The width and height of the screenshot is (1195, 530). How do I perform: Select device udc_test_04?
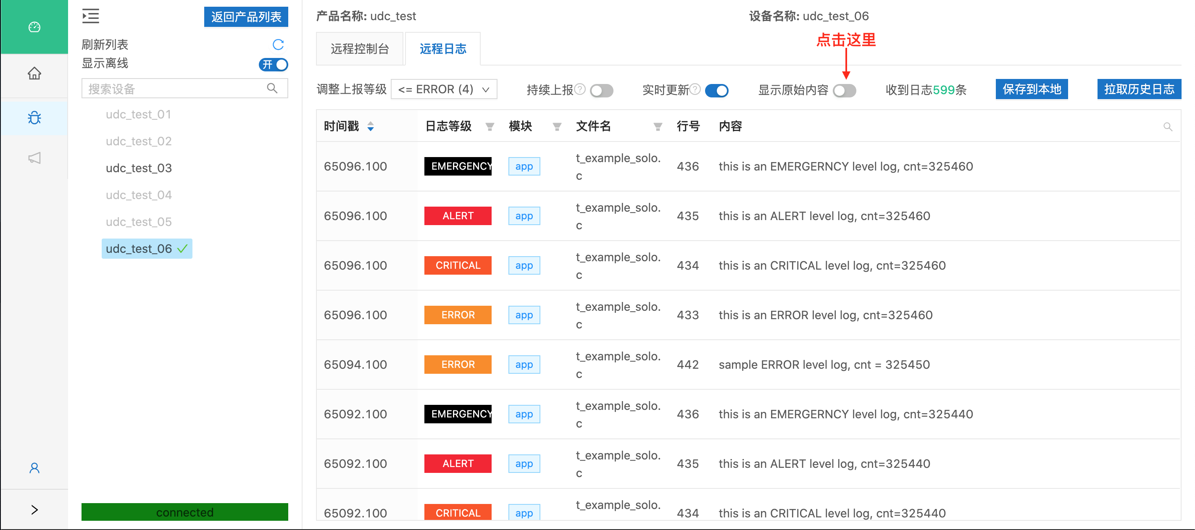pos(138,195)
